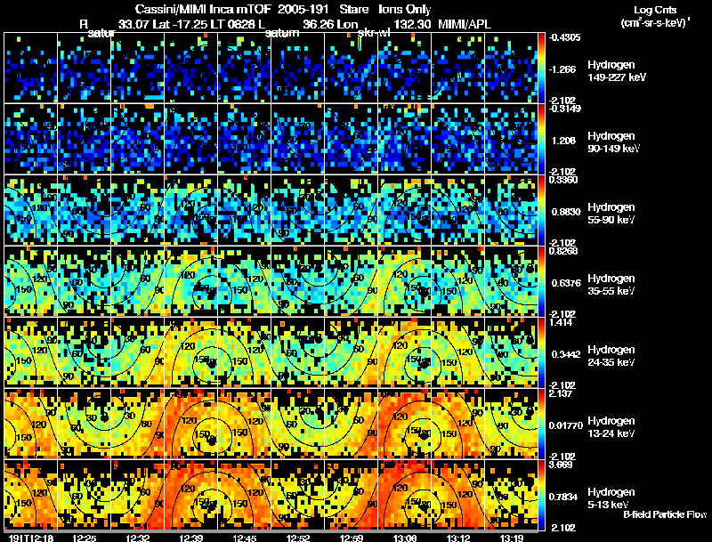Image resolution: width=712 pixels, height=542 pixels.
Task: Click the Cassini/MIMI Inca mTOF title text
Action: [203, 9]
